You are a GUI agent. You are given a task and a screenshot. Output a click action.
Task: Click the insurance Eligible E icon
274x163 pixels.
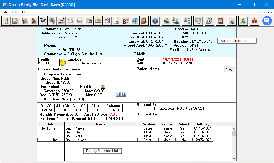click(103, 87)
